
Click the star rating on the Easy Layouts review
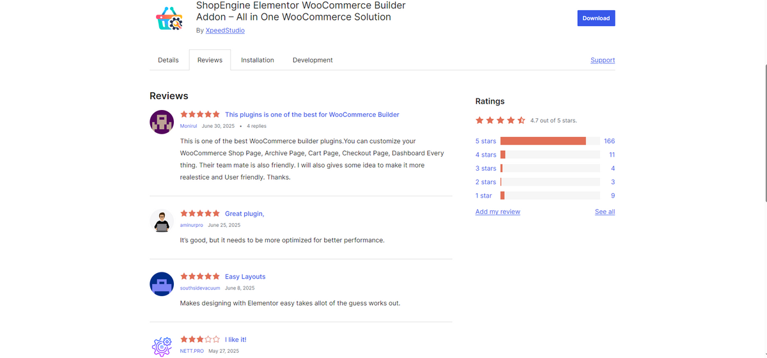point(200,276)
